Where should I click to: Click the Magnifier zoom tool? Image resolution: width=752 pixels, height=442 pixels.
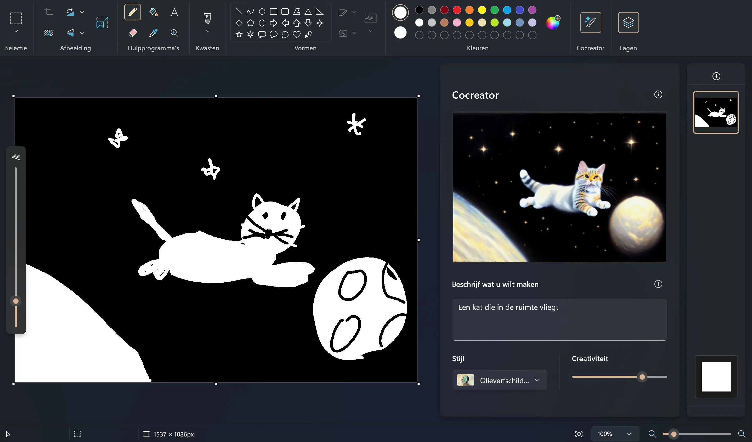[174, 33]
